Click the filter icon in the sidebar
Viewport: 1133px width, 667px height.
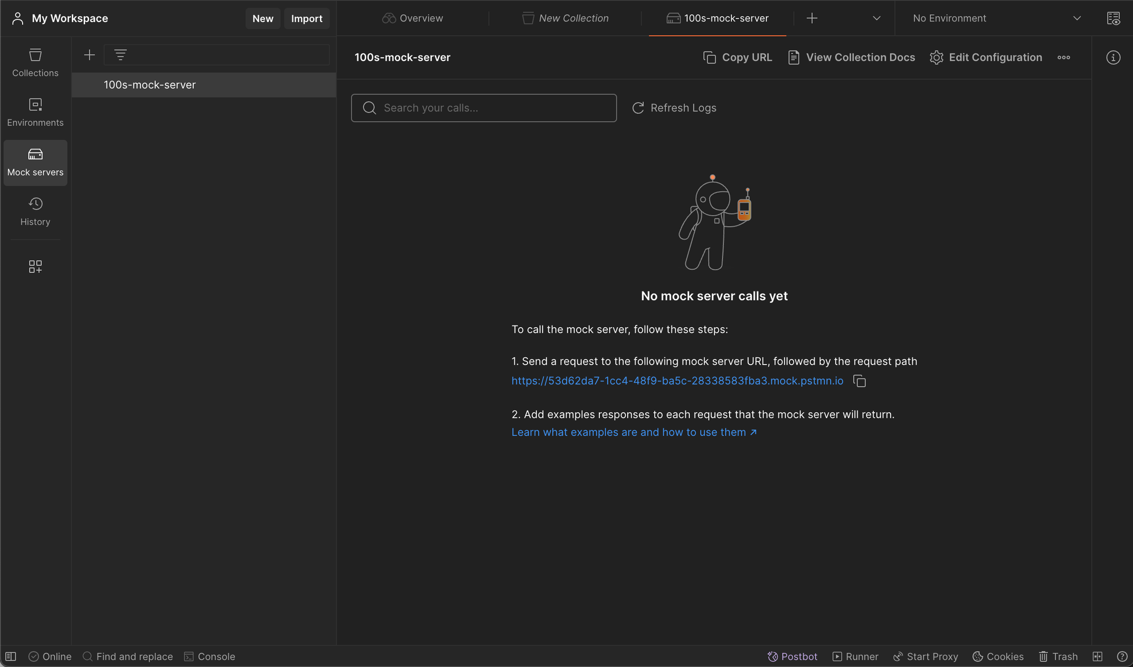(x=120, y=55)
